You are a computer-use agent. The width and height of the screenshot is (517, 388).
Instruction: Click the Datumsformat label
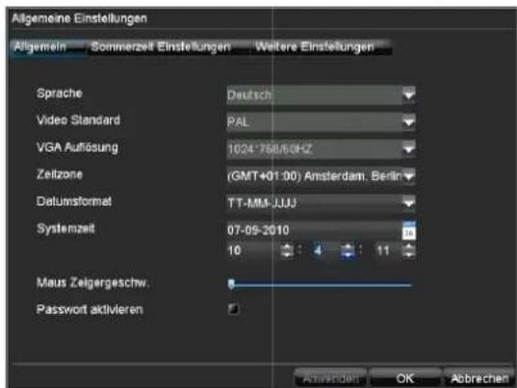[74, 201]
